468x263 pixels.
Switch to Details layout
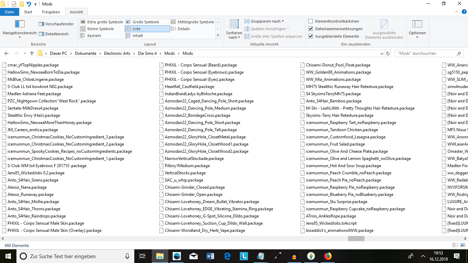[180, 29]
